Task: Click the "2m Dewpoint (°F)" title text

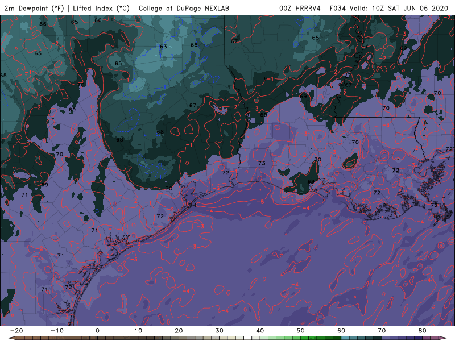Action: 34,9
